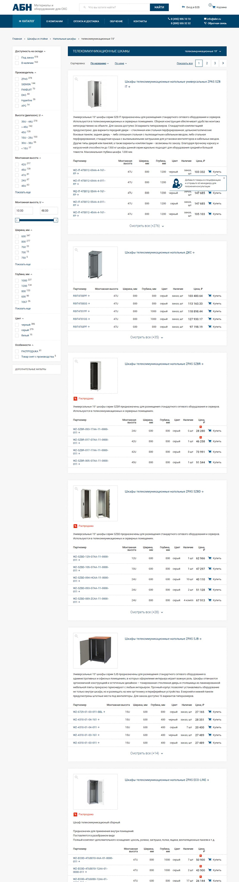Go to the next page arrow in pagination

[x=223, y=63]
